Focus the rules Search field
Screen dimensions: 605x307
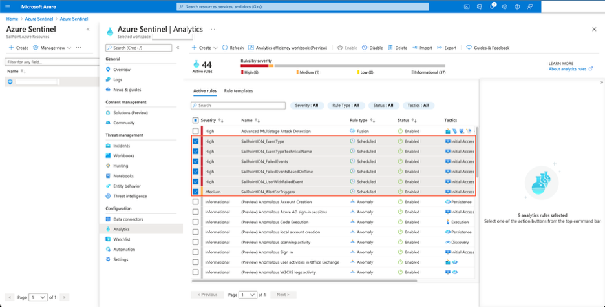238,106
